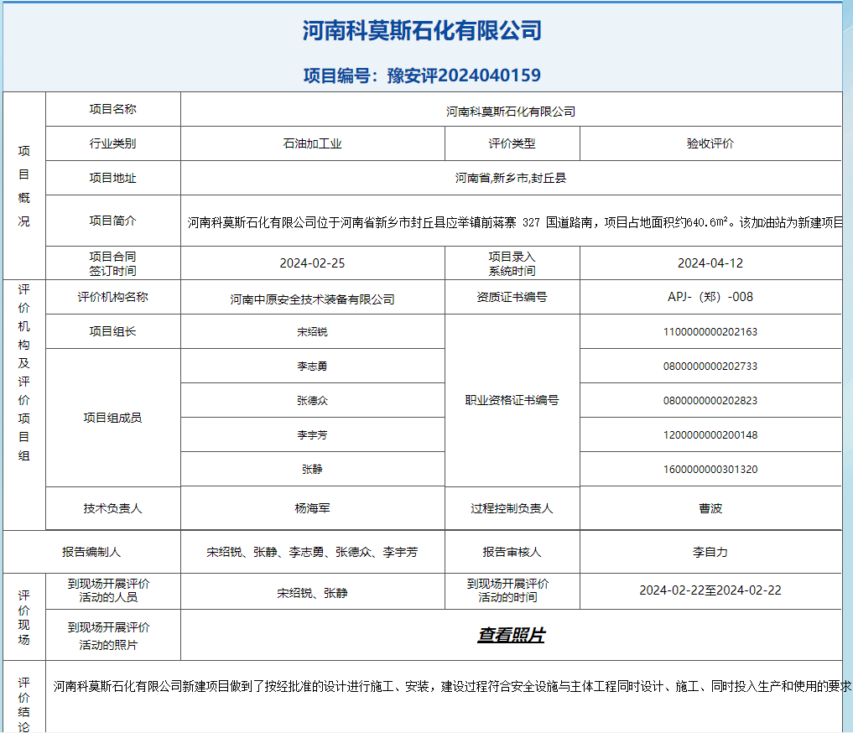The image size is (853, 733).
Task: Click the 项目简介 description text
Action: (514, 223)
